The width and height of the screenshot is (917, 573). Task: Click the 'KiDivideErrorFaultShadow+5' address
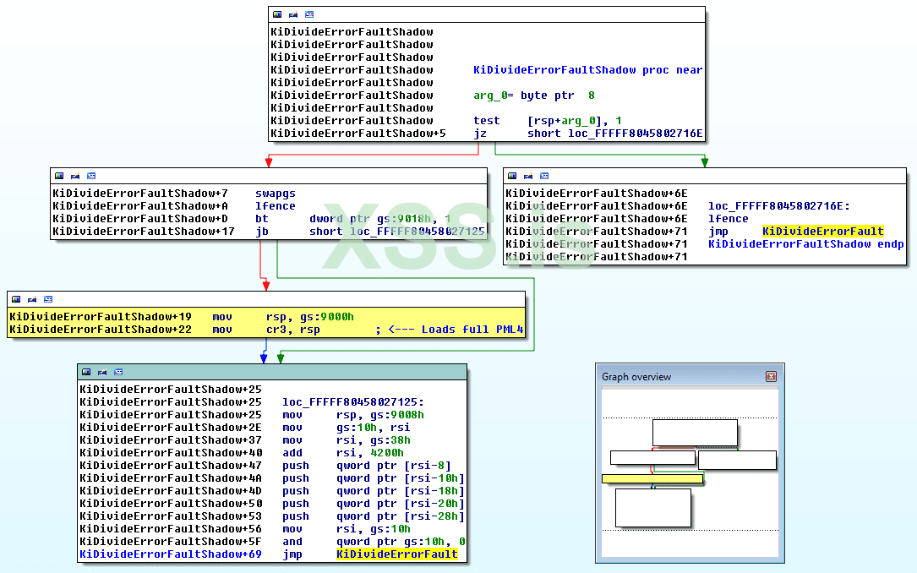click(x=358, y=134)
